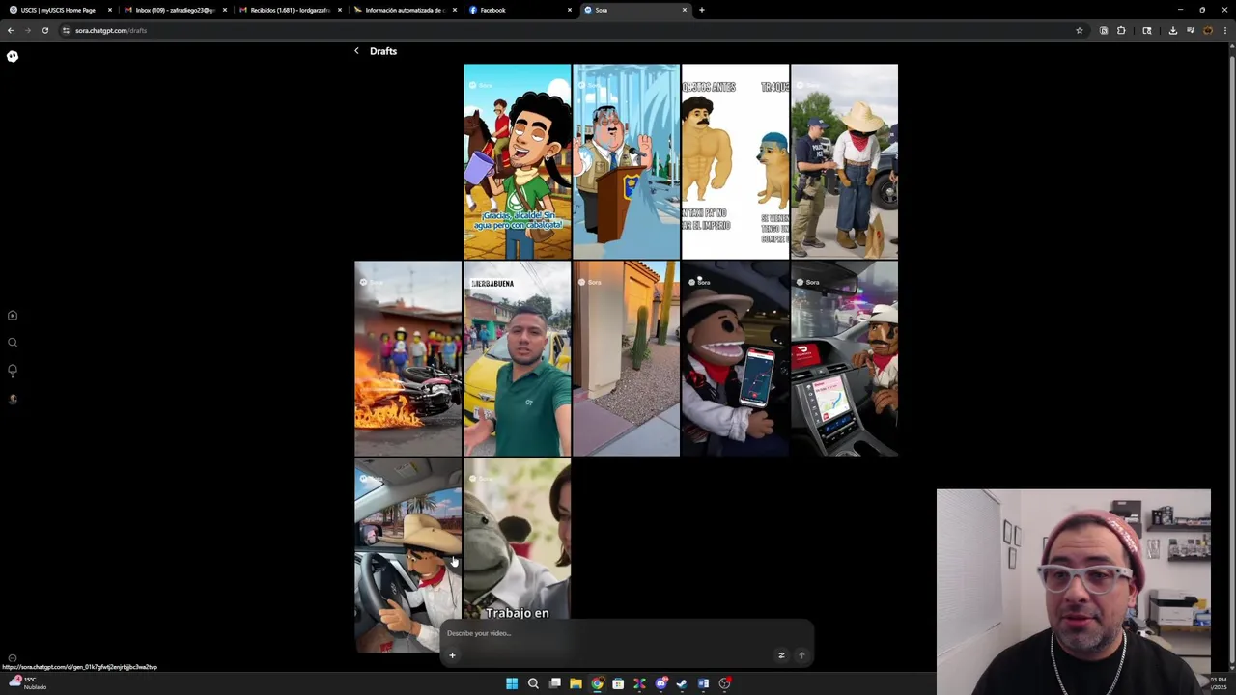Open taskbar Search
The image size is (1236, 695).
(533, 683)
